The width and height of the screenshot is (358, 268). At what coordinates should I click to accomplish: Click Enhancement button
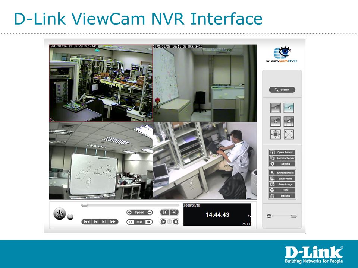tap(282, 173)
